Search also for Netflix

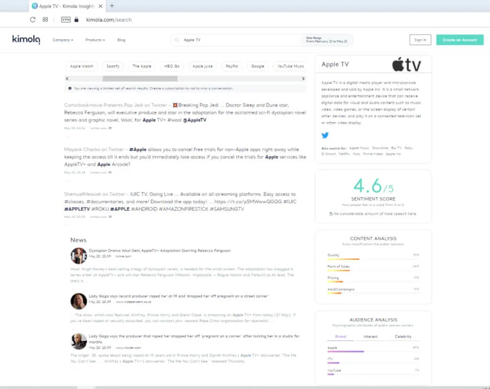click(344, 154)
